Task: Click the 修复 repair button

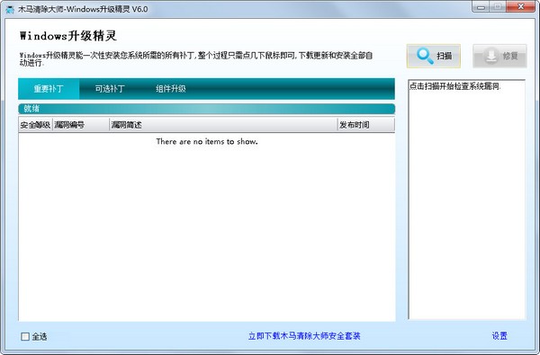Action: pos(499,56)
